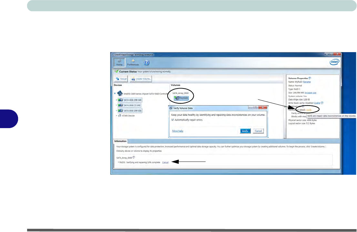Click the Verify link in Volume Properties
The width and height of the screenshot is (357, 232).
[309, 110]
